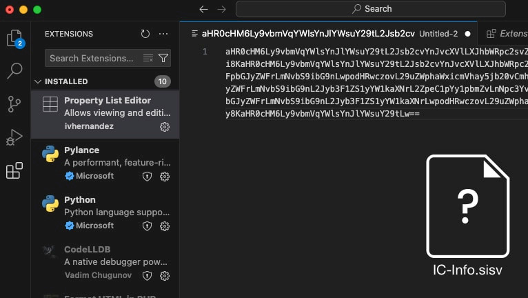Open the Run and Debug view
The width and height of the screenshot is (528, 298).
coord(14,137)
